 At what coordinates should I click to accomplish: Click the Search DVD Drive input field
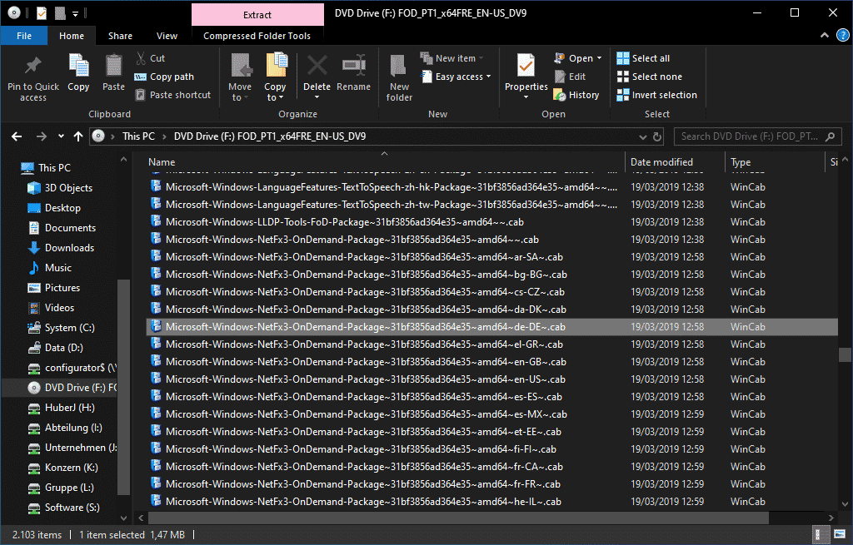click(x=750, y=136)
